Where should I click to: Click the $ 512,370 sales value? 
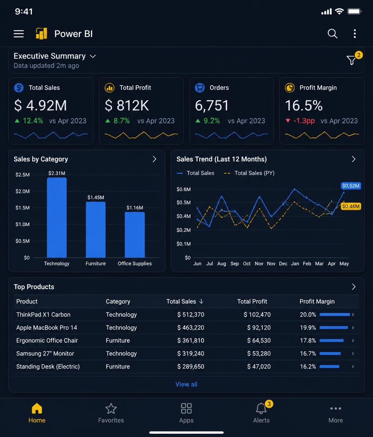point(191,315)
